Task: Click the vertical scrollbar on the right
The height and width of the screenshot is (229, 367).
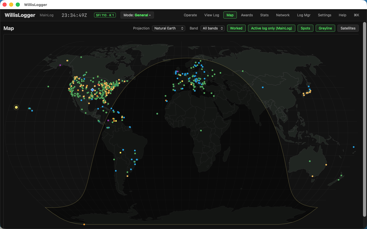Action: [x=364, y=119]
